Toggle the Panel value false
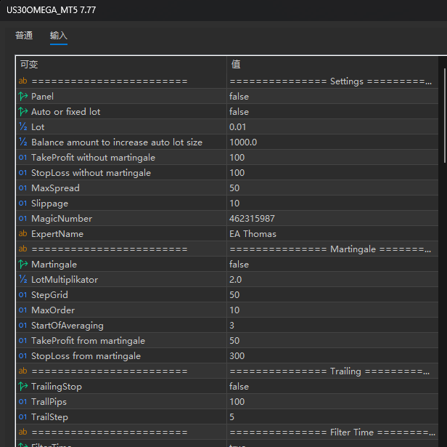 click(239, 97)
